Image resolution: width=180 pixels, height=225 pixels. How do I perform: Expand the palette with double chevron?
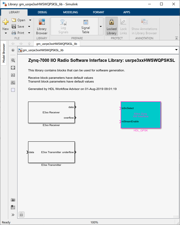(x=13, y=215)
